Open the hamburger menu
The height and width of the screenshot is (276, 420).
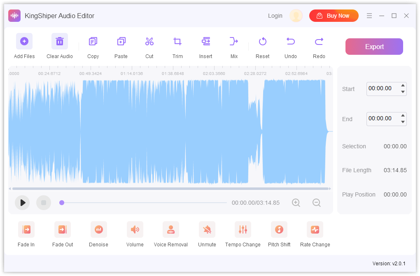pyautogui.click(x=369, y=16)
